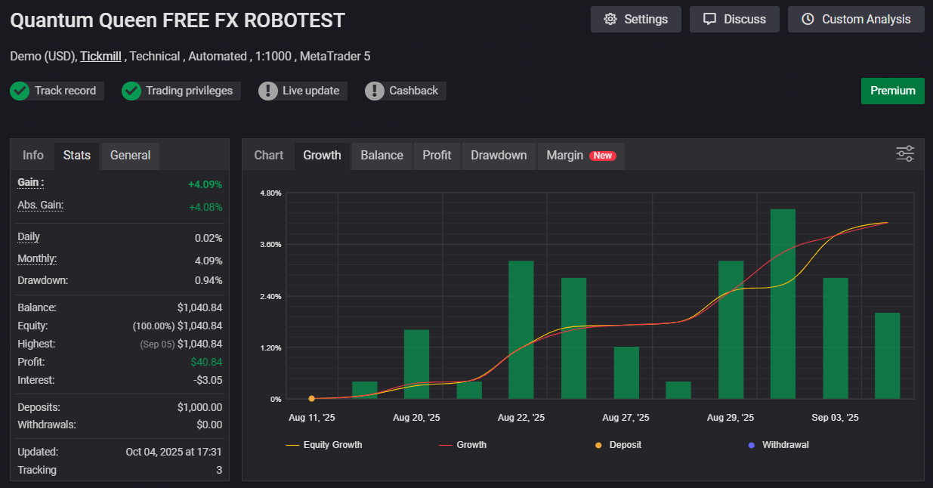Switch to the General tab
This screenshot has width=933, height=488.
click(x=130, y=155)
